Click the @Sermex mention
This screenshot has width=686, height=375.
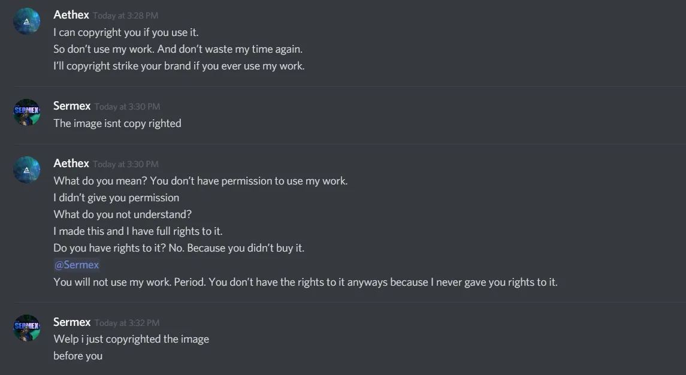pos(77,265)
